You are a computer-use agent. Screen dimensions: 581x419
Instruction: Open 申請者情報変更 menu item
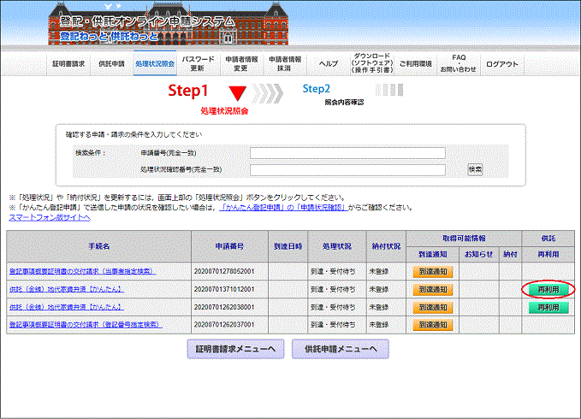pyautogui.click(x=241, y=63)
